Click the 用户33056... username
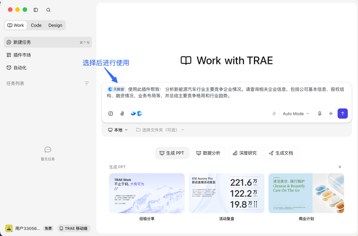 28,228
